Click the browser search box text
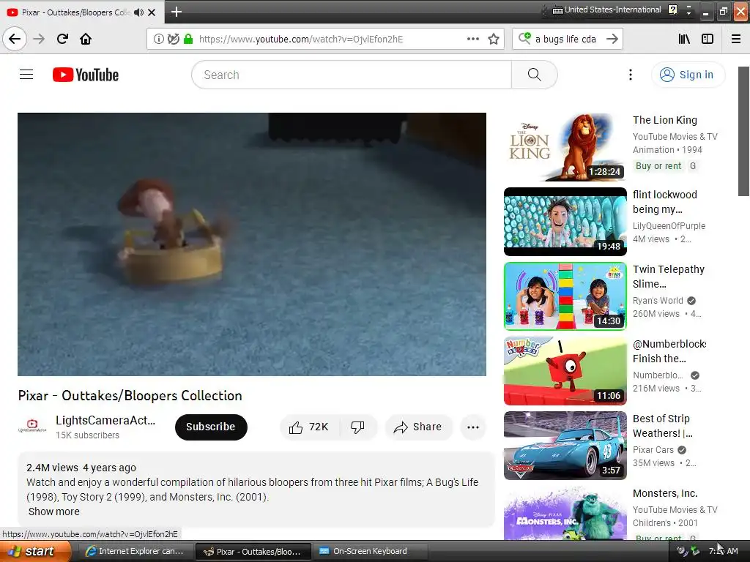750x562 pixels. (x=565, y=40)
